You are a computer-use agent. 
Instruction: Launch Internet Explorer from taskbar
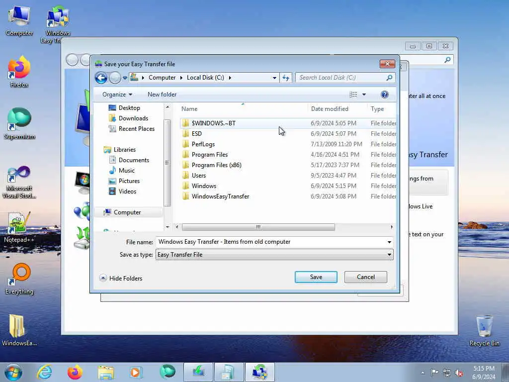[x=44, y=372]
